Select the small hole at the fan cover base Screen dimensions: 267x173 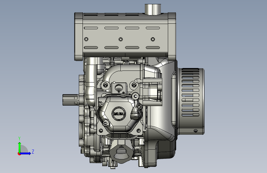(x=196, y=131)
